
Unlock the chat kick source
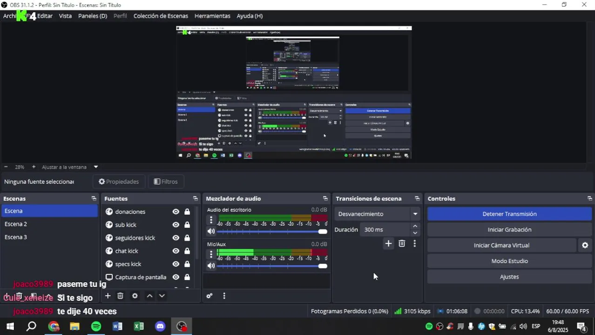click(187, 251)
